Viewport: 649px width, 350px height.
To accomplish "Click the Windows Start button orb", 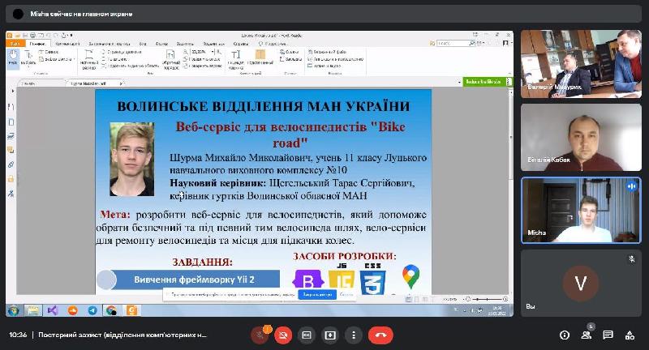I will 13,309.
